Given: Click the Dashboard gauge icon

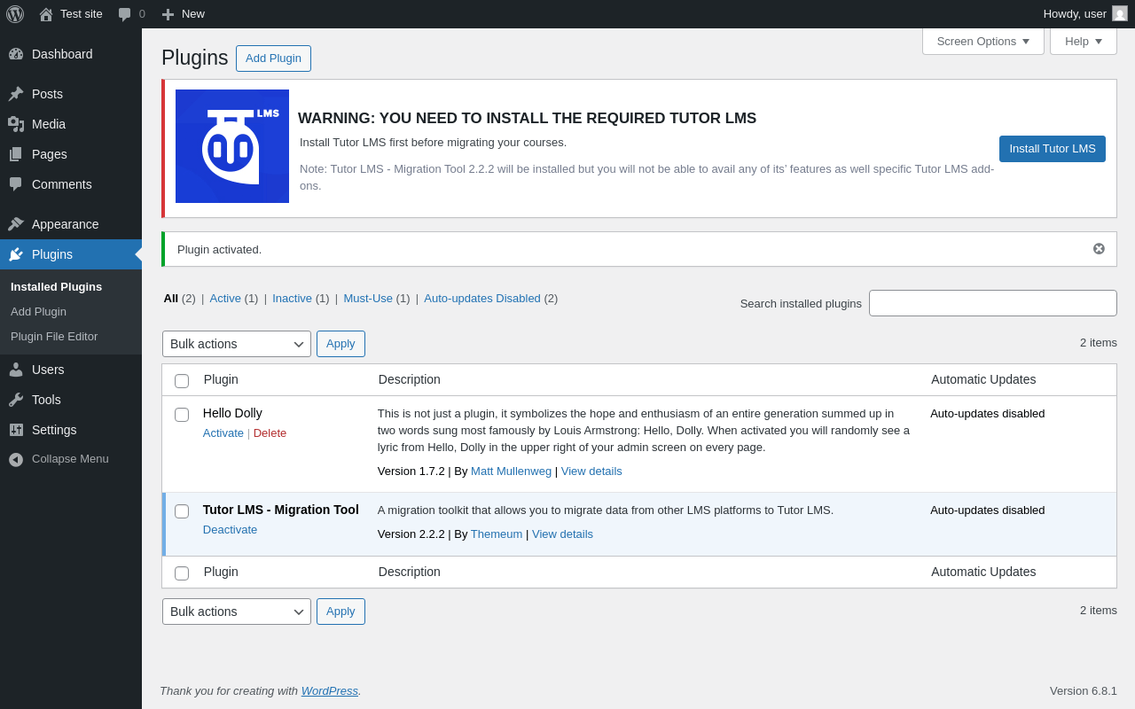Looking at the screenshot, I should [x=16, y=54].
